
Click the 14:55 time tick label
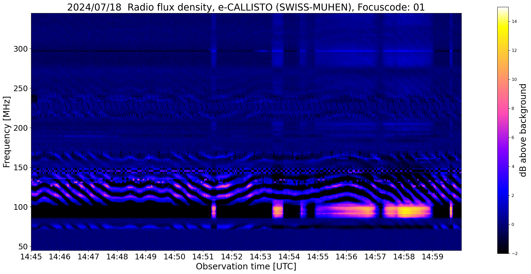pos(318,257)
